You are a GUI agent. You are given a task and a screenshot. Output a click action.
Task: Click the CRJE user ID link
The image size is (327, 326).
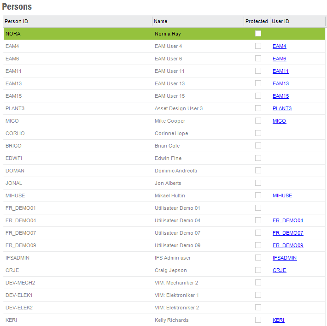(279, 270)
